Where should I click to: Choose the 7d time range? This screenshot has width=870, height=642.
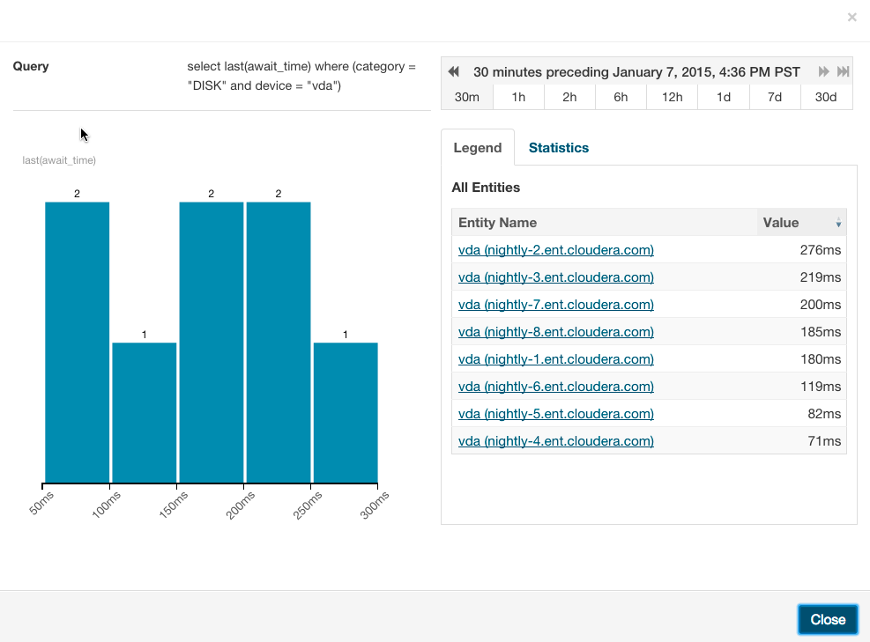(x=775, y=97)
